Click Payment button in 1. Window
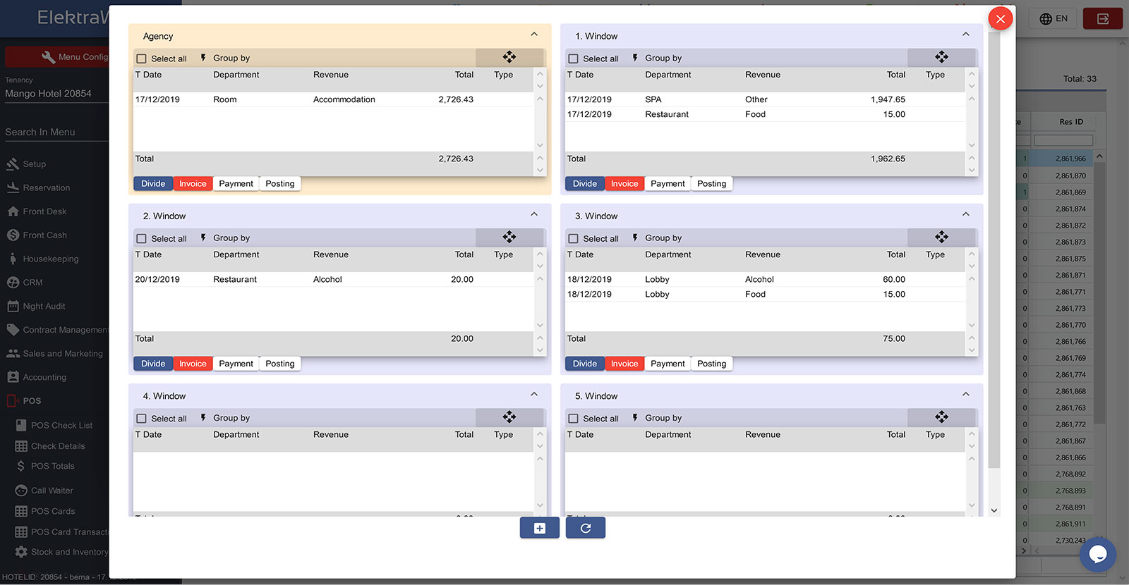This screenshot has width=1129, height=585. 668,184
